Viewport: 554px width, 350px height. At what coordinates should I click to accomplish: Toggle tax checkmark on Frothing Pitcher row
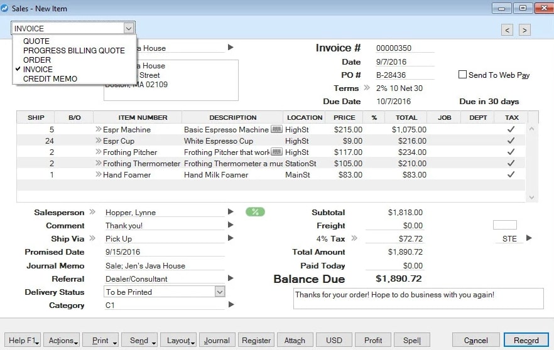click(x=511, y=152)
